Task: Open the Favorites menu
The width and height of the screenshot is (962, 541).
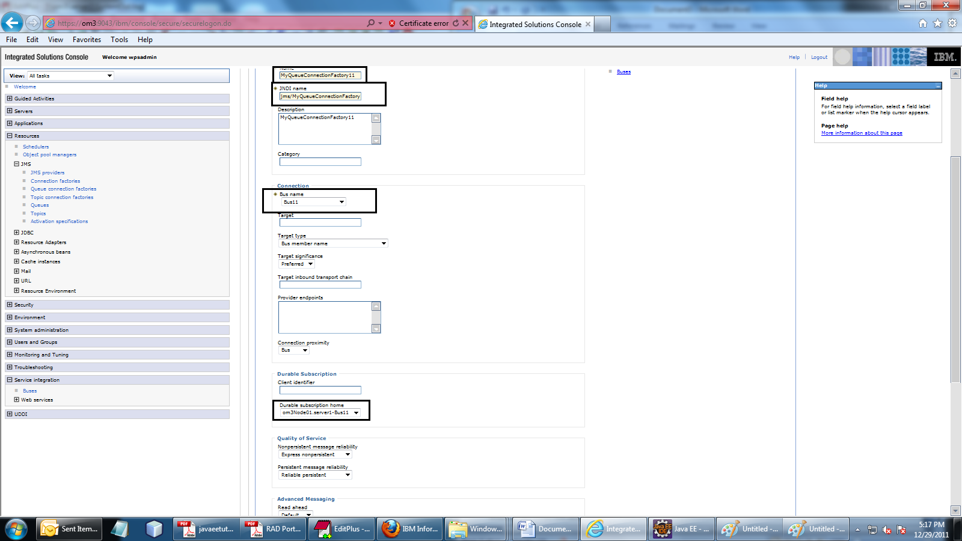Action: (87, 40)
